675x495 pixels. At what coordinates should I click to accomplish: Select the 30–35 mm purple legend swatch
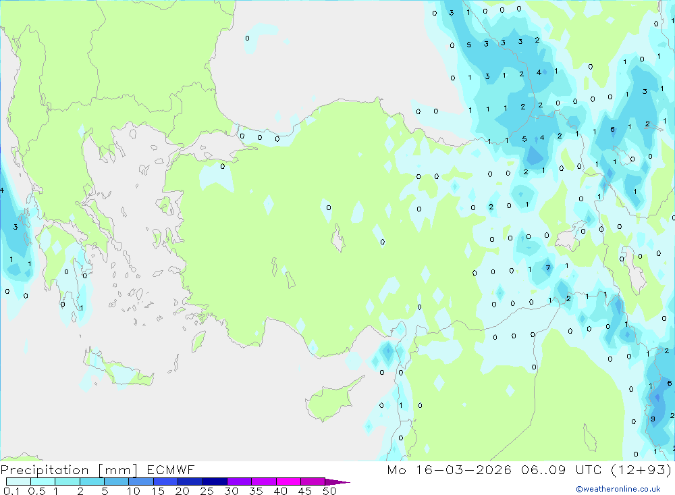pyautogui.click(x=240, y=481)
